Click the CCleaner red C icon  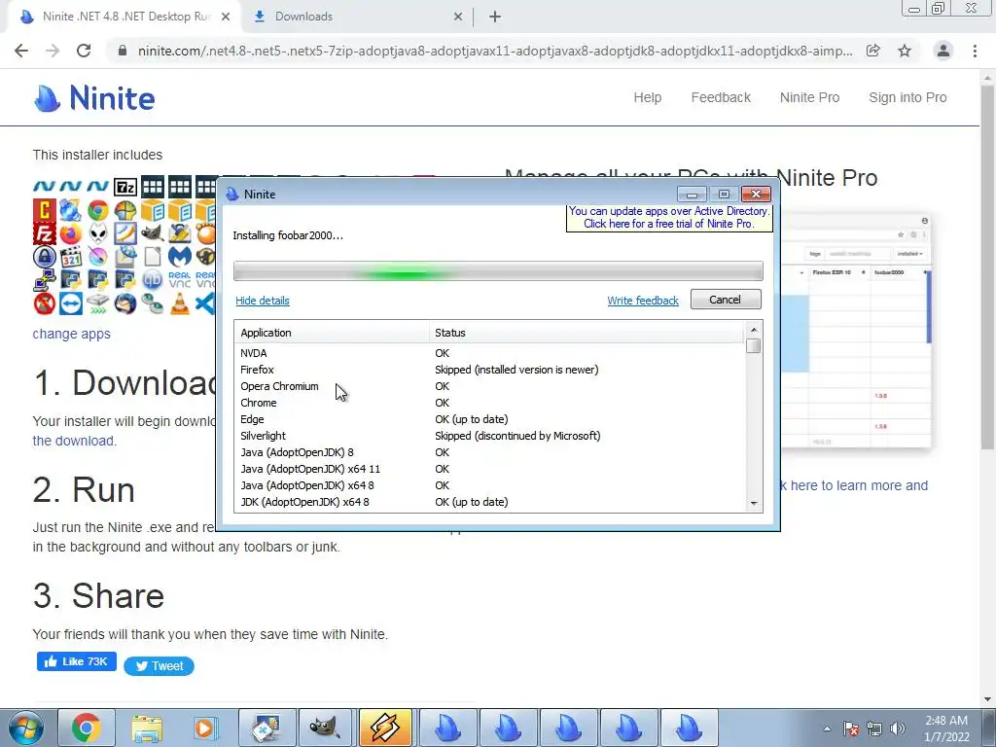(45, 210)
